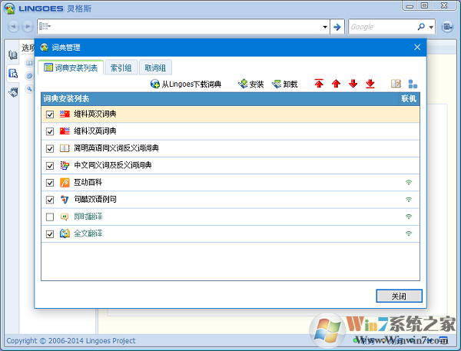Select the 词典安装列表 tab

click(71, 68)
